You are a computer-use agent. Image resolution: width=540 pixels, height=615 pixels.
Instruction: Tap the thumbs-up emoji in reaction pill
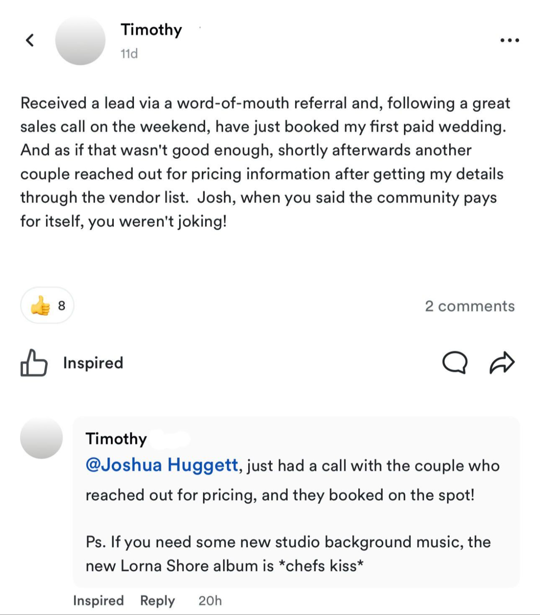[40, 305]
